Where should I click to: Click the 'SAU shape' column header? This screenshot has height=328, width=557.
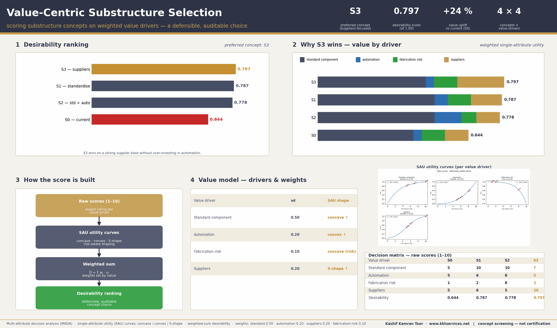coord(338,201)
